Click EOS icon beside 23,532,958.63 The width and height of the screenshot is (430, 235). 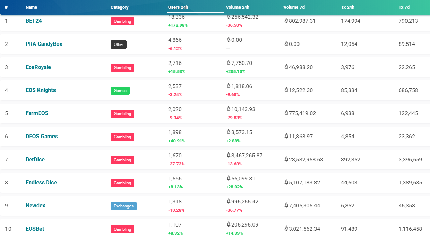286,159
